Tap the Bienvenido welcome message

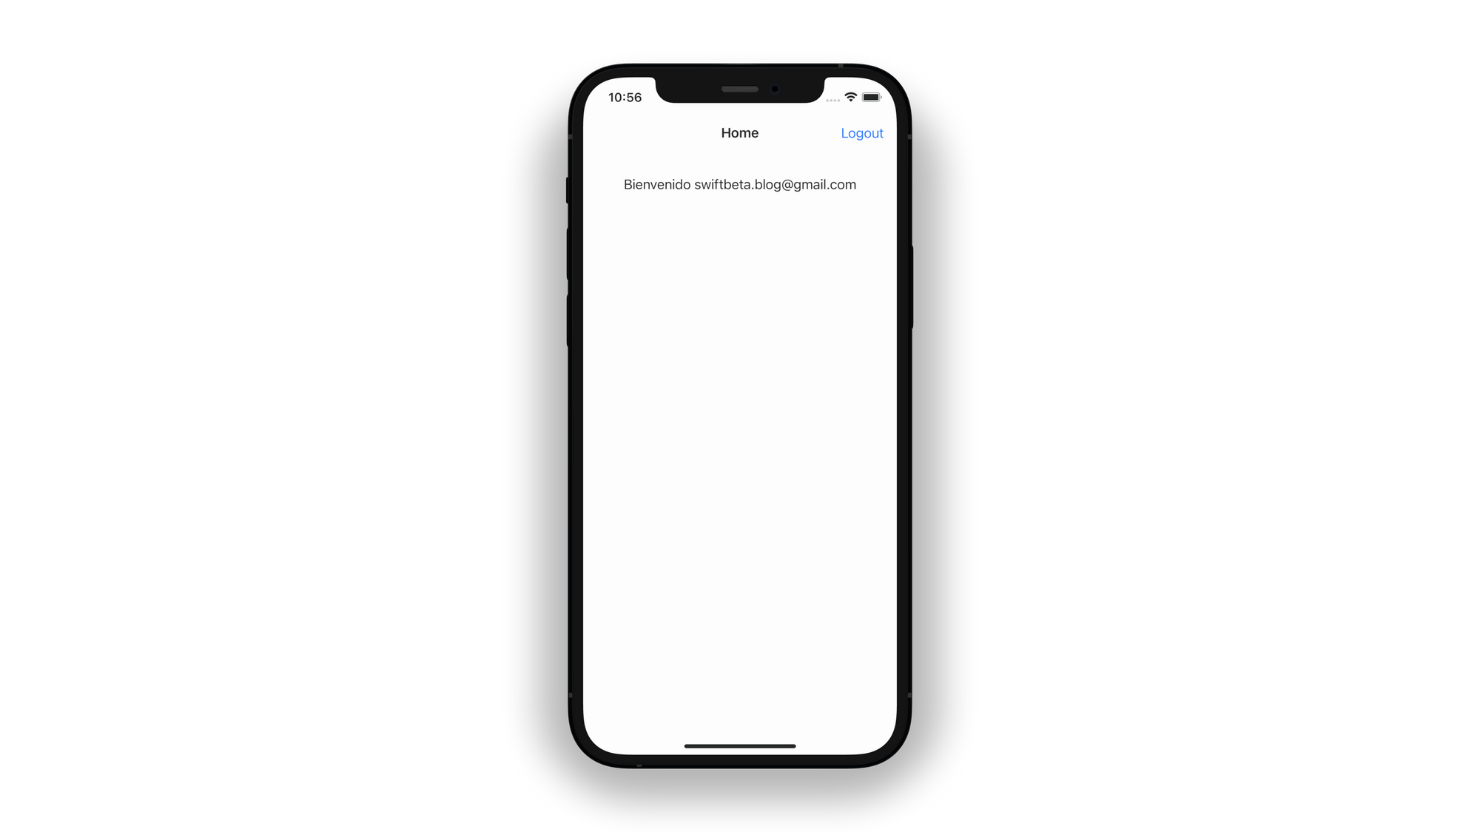point(740,184)
